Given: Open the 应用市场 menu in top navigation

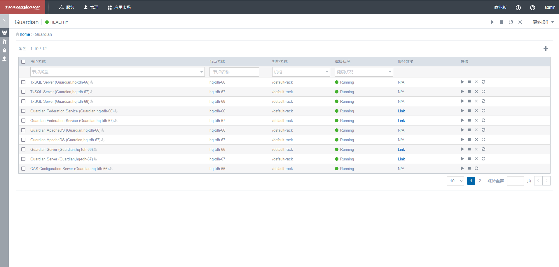Looking at the screenshot, I should (x=119, y=7).
